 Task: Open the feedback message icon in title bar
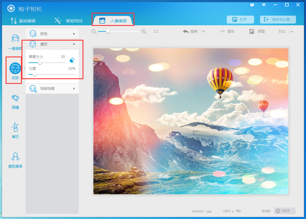[x=252, y=5]
